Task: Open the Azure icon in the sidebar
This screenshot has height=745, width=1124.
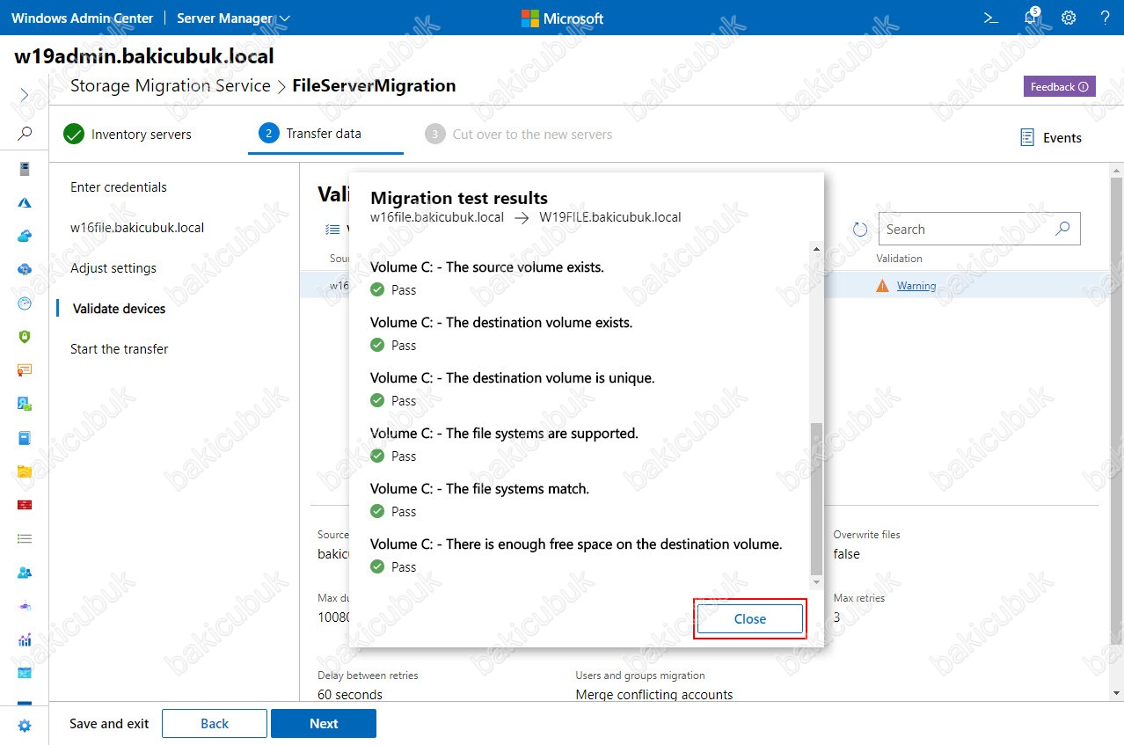Action: point(25,202)
